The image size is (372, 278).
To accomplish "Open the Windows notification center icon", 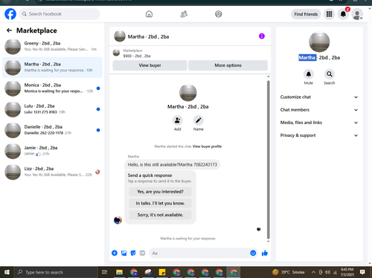I will click(x=362, y=272).
